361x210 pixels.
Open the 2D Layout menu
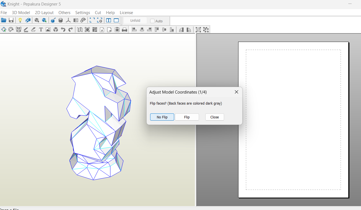coord(44,13)
